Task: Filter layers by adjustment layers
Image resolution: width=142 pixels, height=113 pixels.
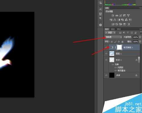Action: 124,33
